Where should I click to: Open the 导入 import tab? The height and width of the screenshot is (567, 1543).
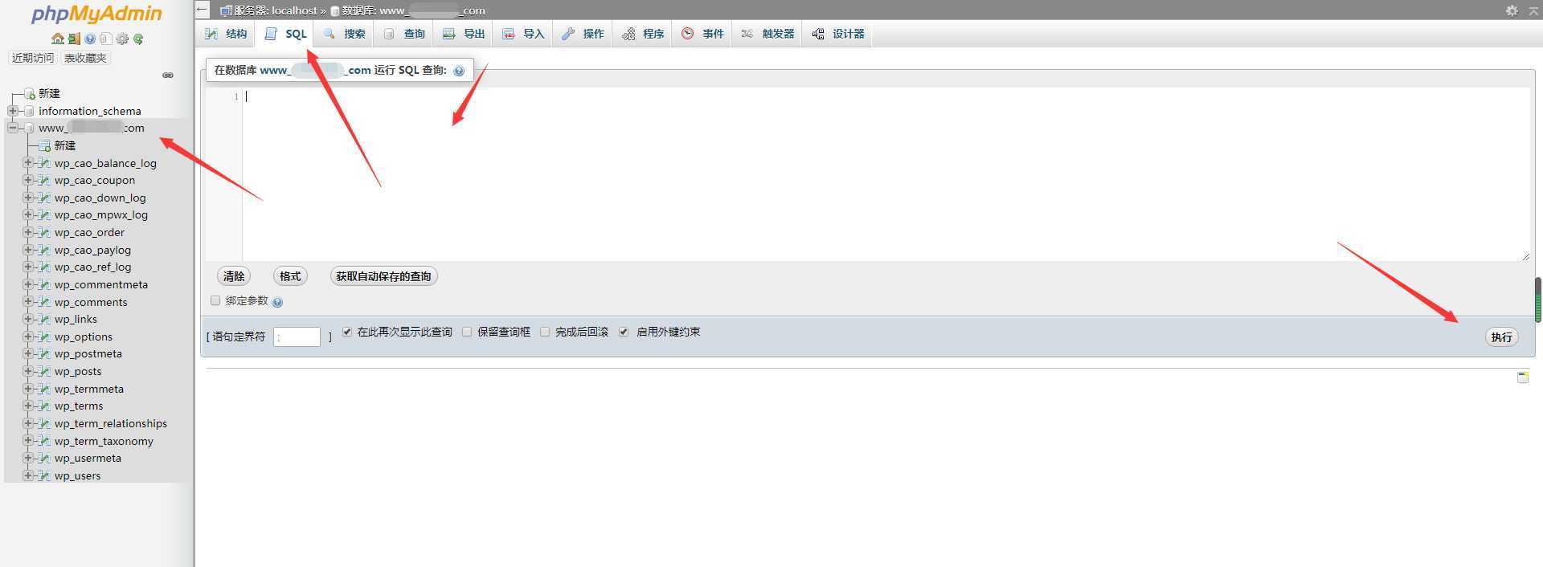(523, 34)
